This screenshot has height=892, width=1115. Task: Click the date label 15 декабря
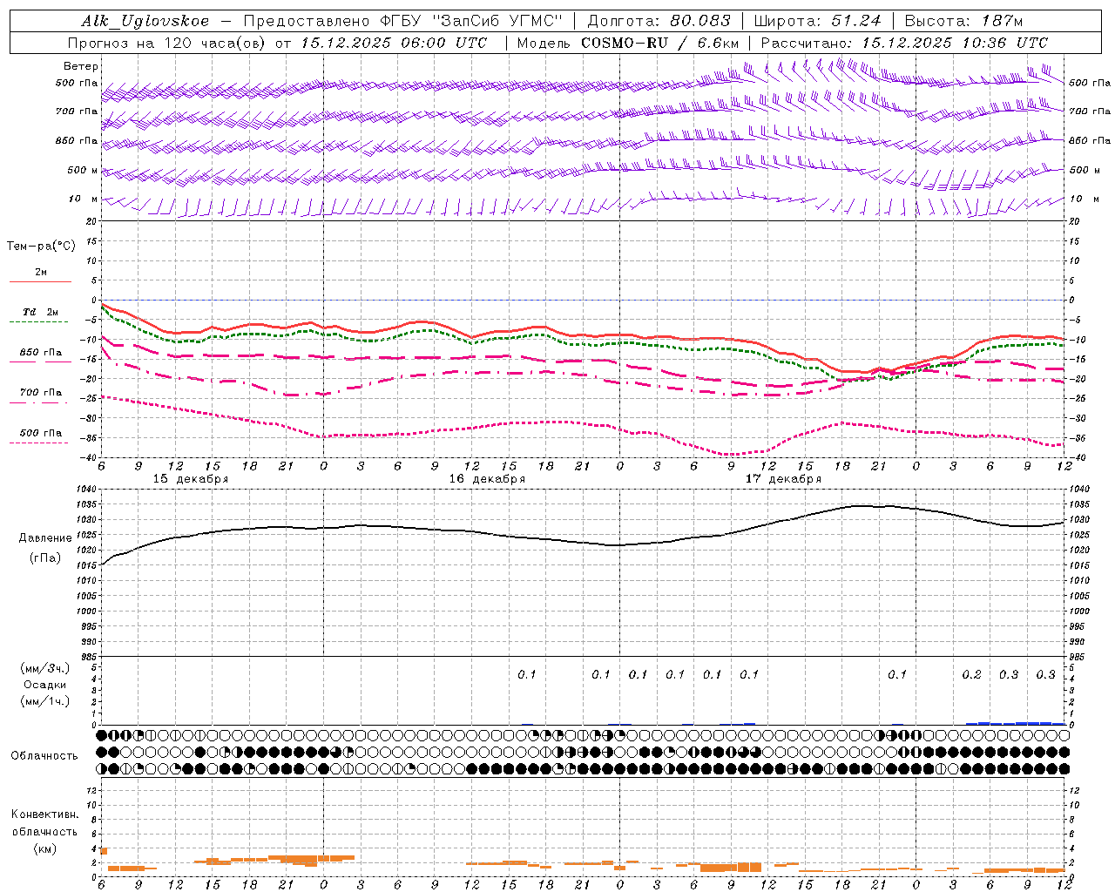point(191,479)
